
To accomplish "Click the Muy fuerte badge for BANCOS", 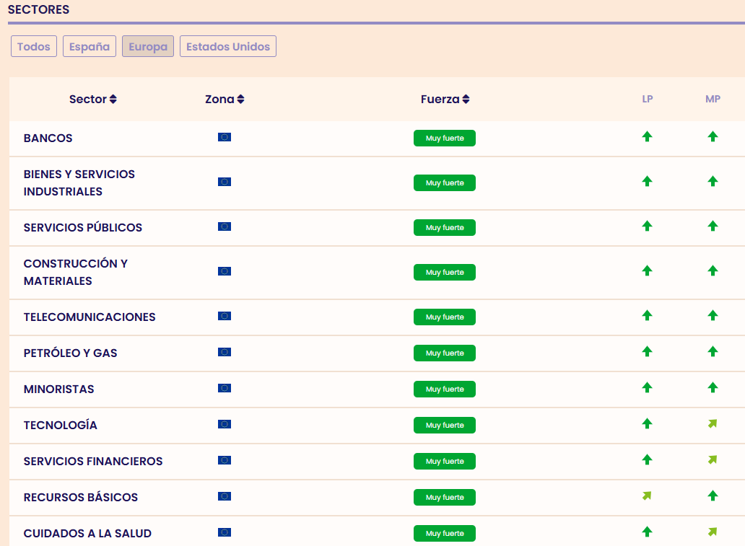I will [445, 138].
